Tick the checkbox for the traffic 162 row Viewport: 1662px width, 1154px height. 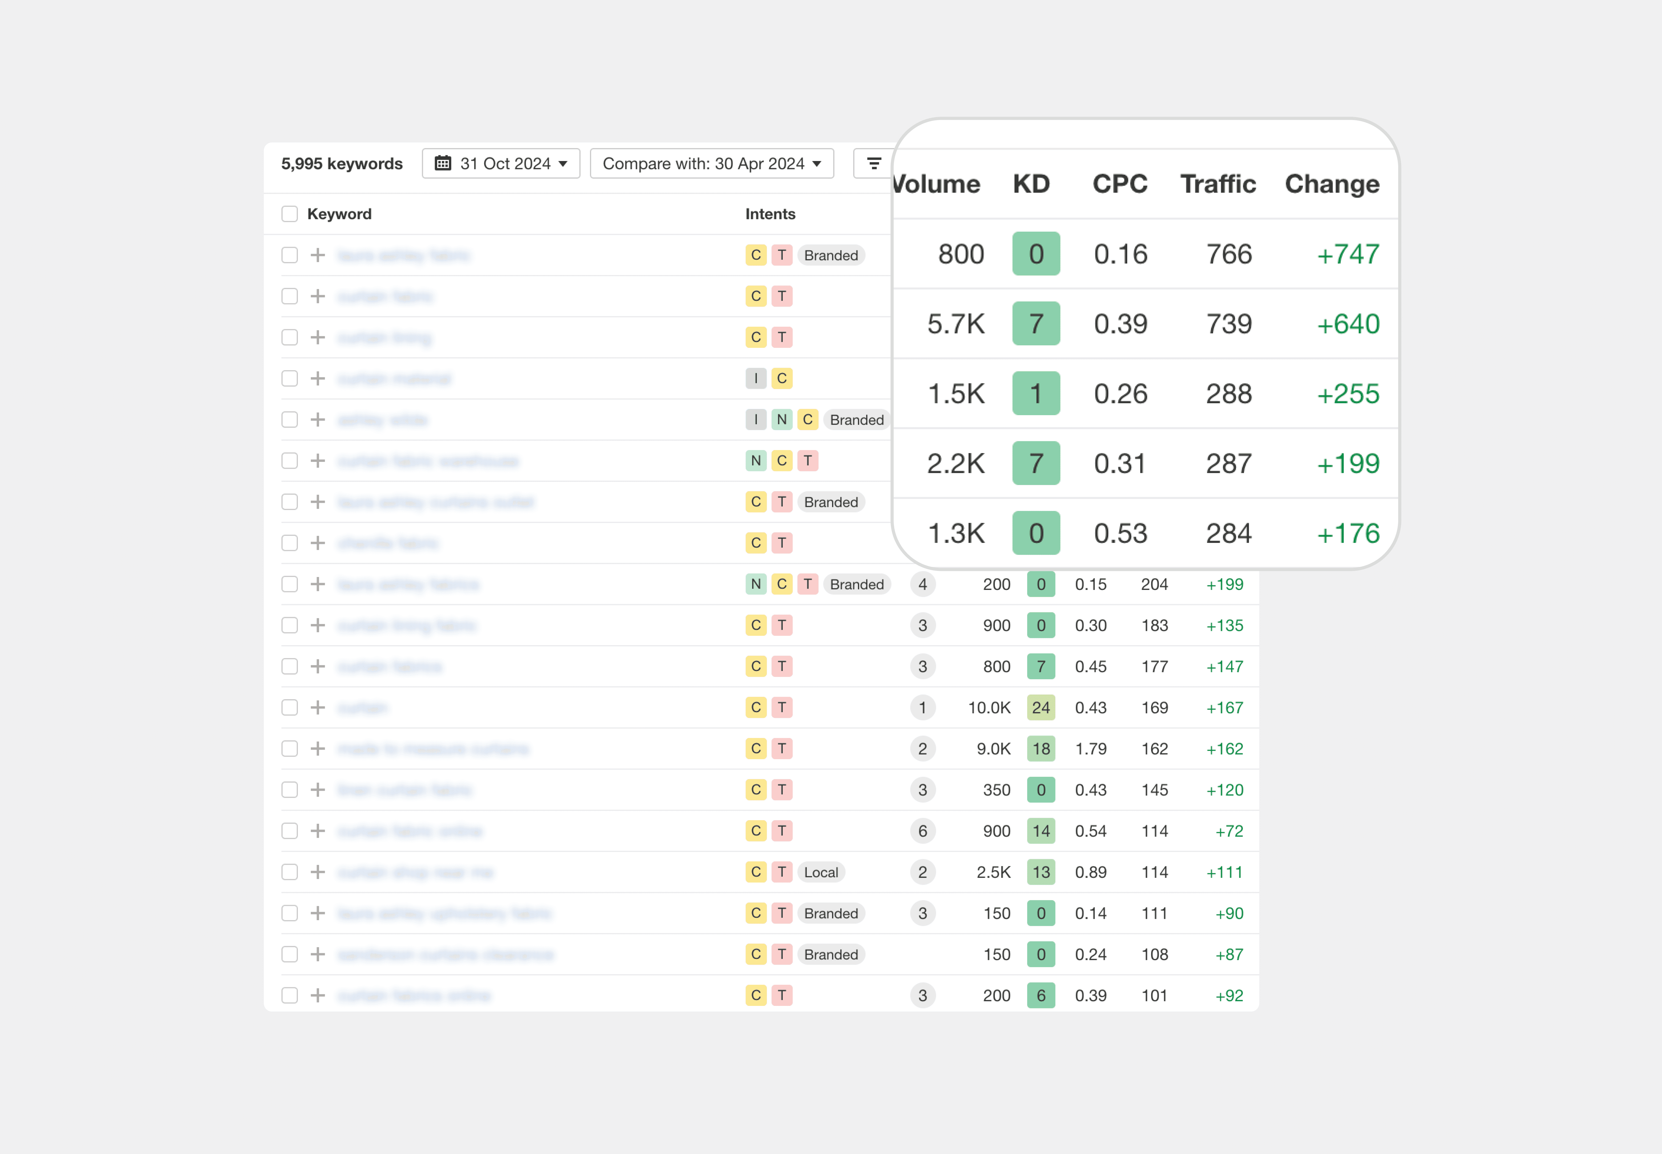289,748
